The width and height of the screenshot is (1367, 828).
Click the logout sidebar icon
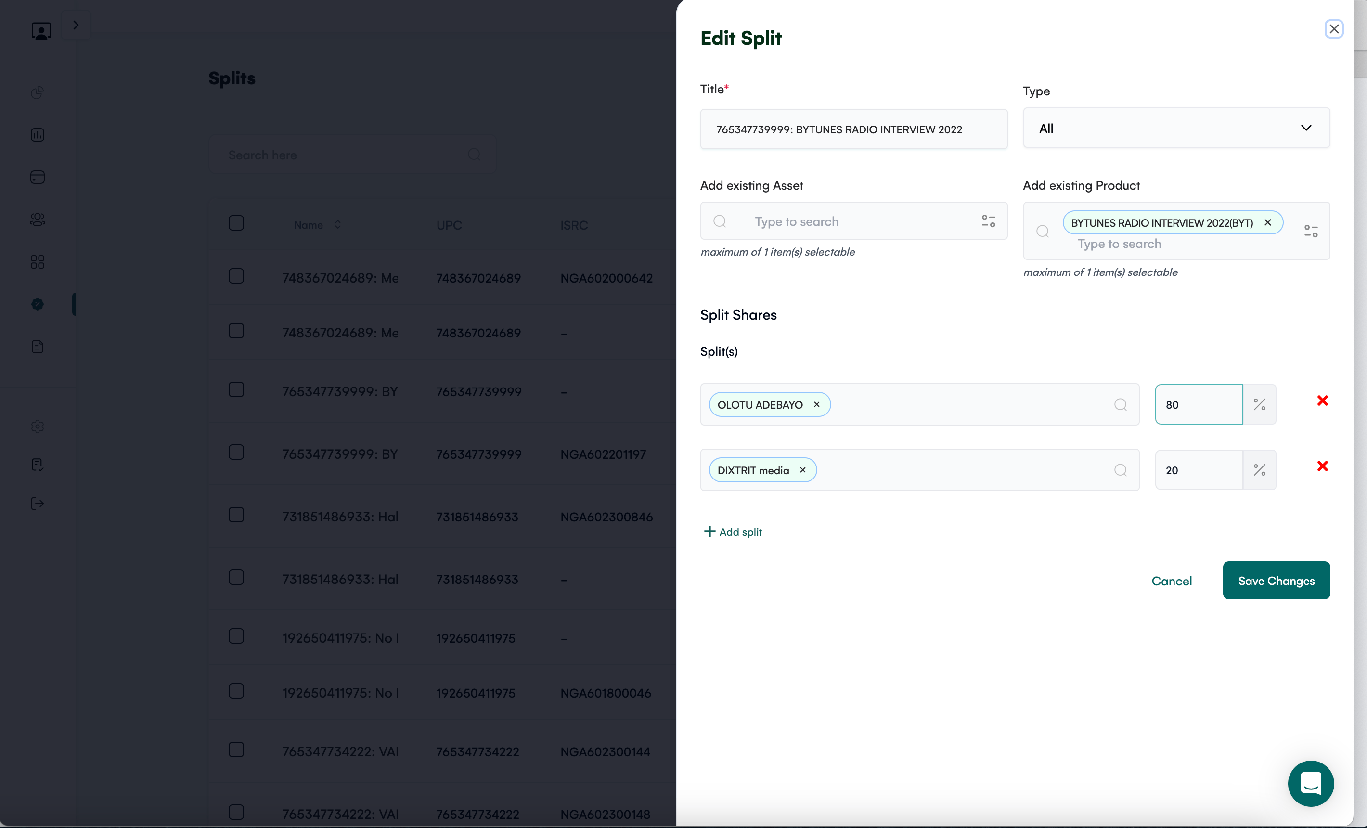(x=38, y=504)
